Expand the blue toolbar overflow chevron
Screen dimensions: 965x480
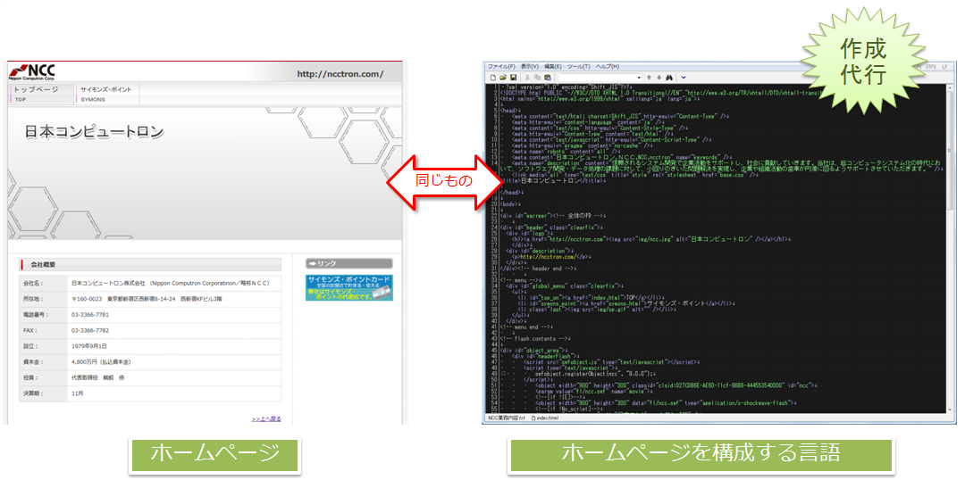click(x=684, y=78)
